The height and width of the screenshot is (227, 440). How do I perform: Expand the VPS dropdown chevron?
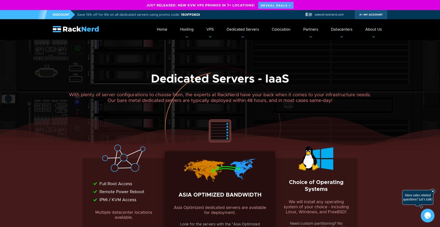point(210,37)
